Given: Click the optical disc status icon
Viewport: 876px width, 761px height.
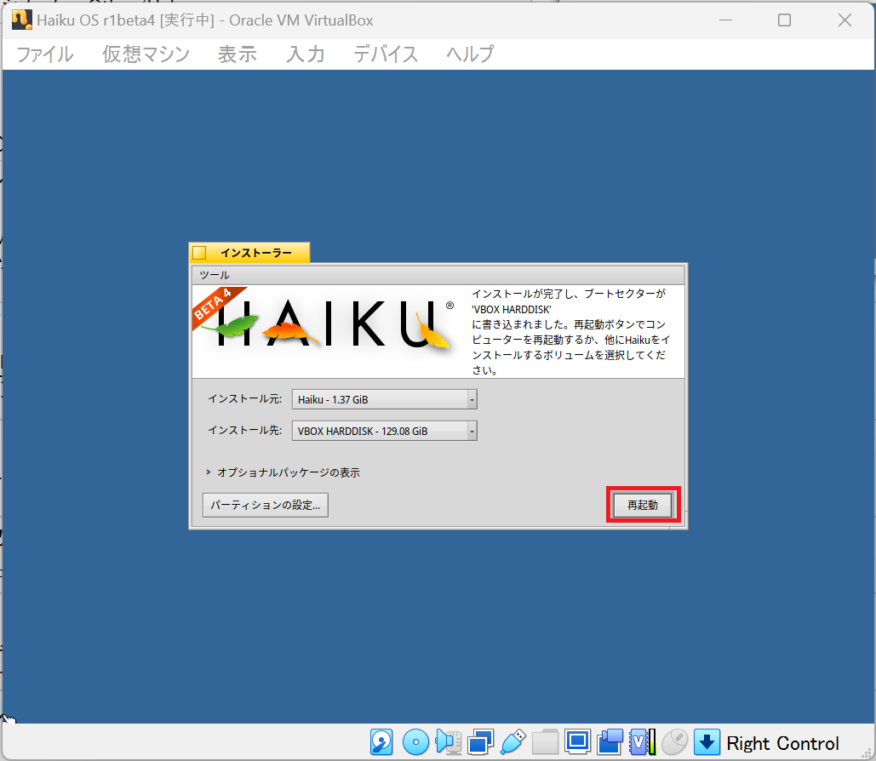Looking at the screenshot, I should click(415, 742).
